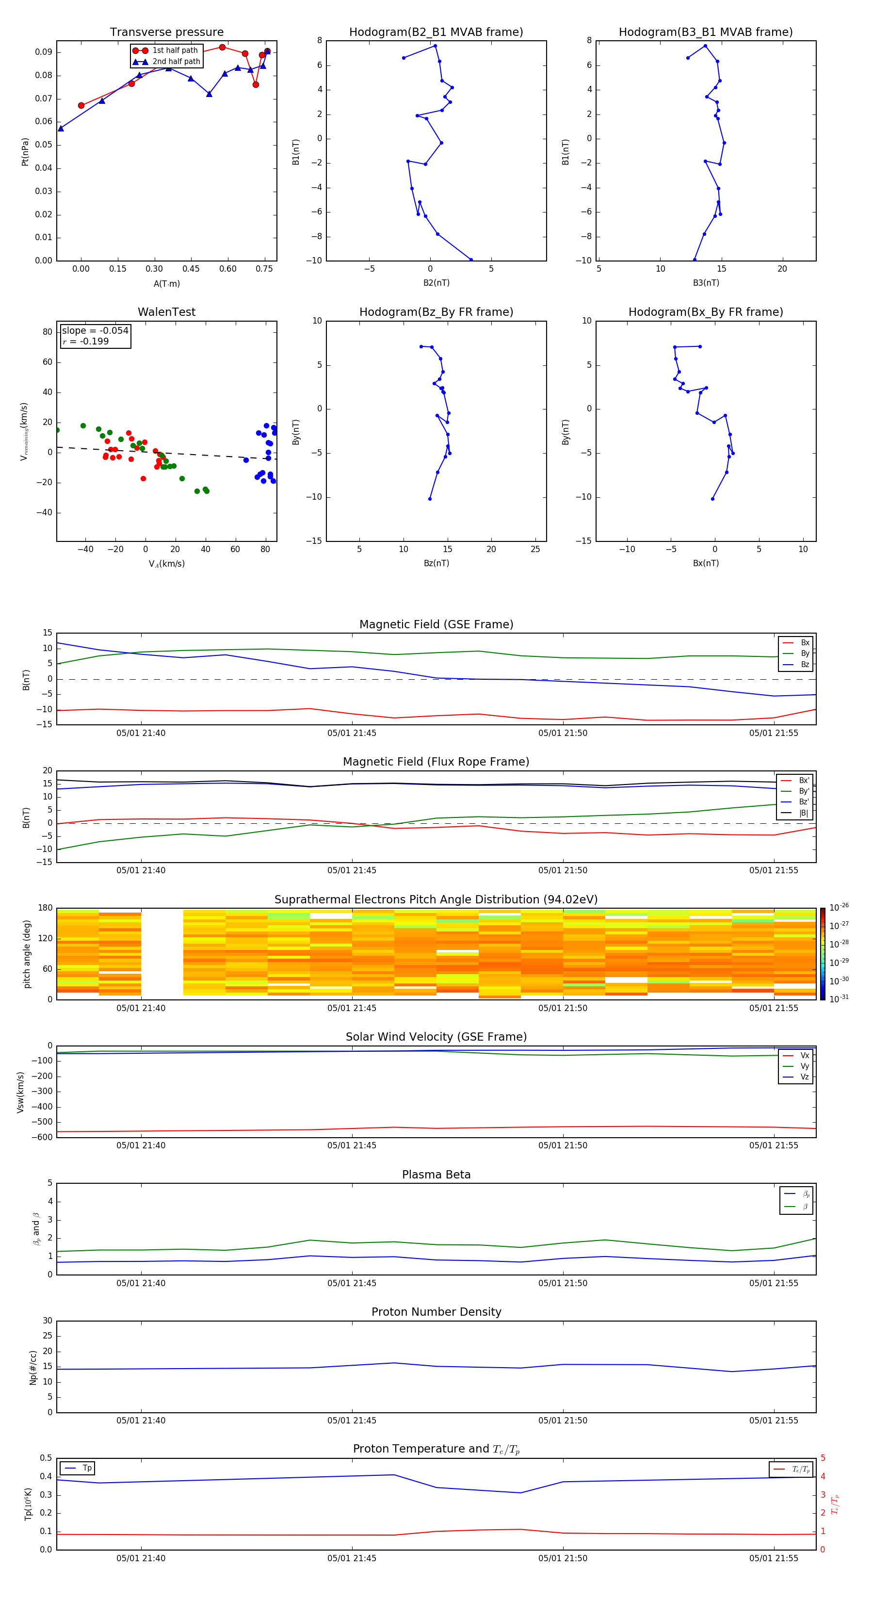Click the 'Plasma Beta' panel title

pos(436,1175)
